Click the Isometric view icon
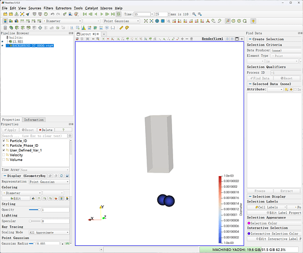This screenshot has width=303, height=253. pyautogui.click(x=208, y=21)
